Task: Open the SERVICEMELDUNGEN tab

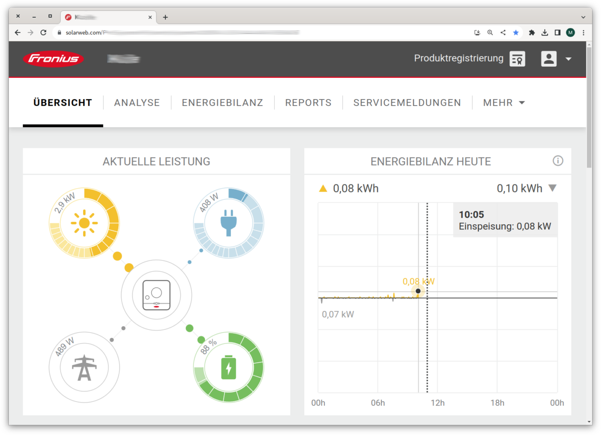Action: coord(407,103)
